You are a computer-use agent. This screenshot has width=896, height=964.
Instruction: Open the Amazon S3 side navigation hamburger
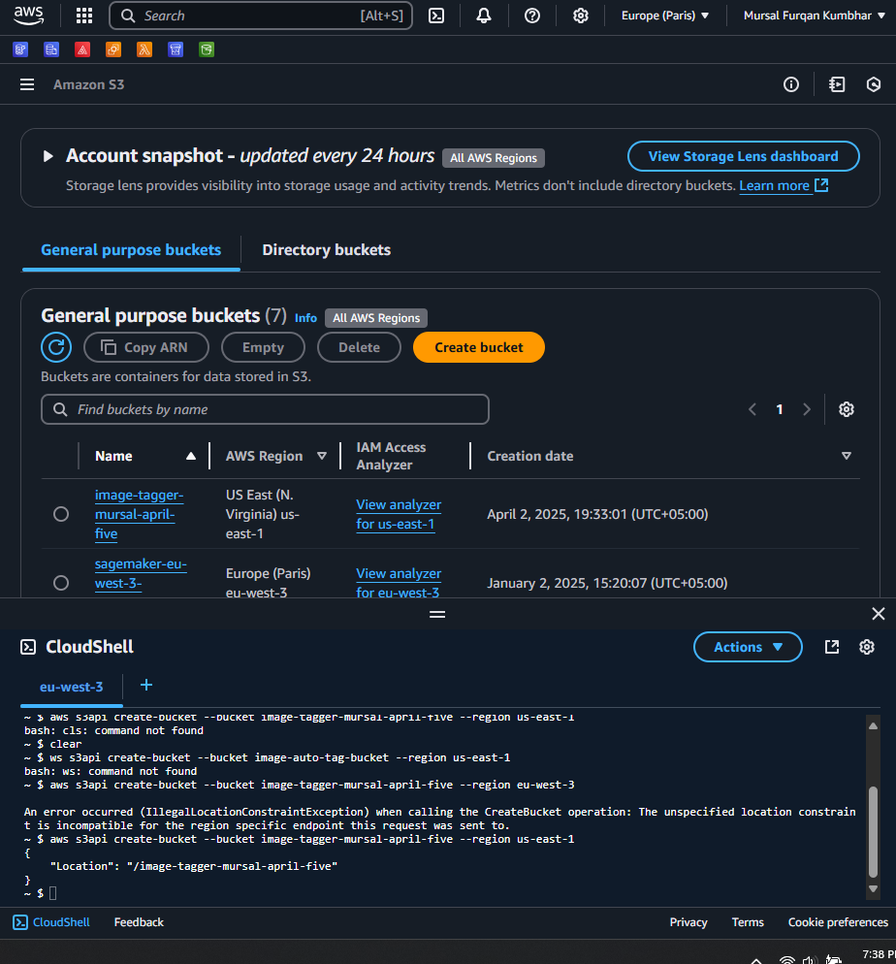(27, 84)
